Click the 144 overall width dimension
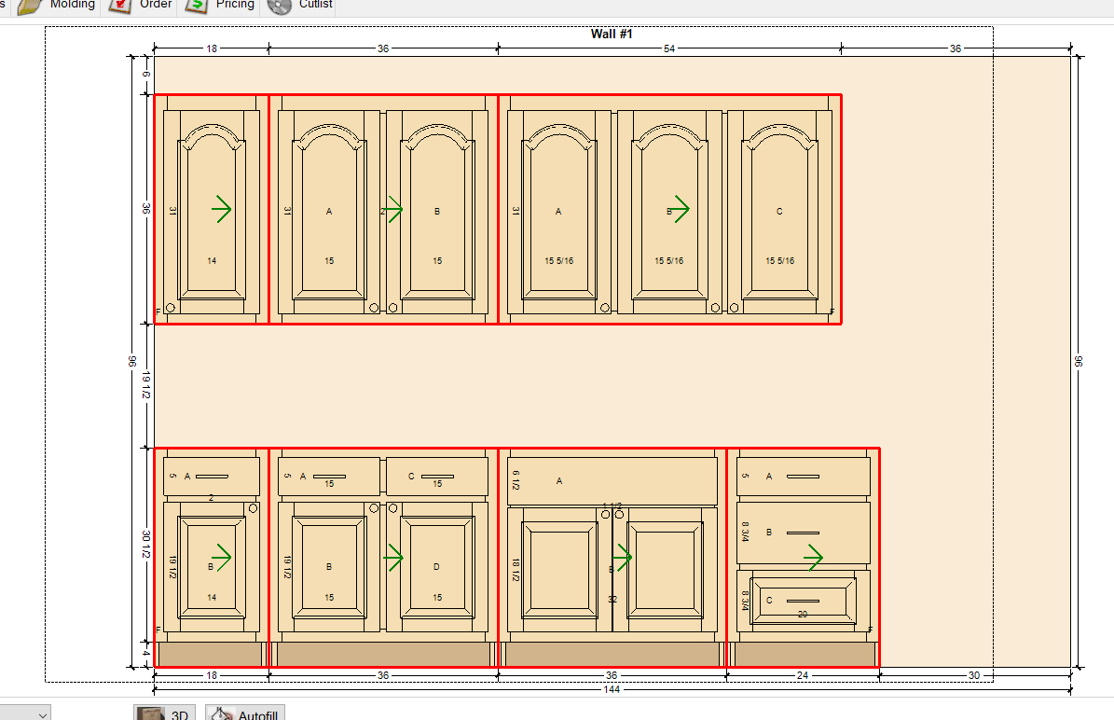The width and height of the screenshot is (1114, 720). [612, 689]
